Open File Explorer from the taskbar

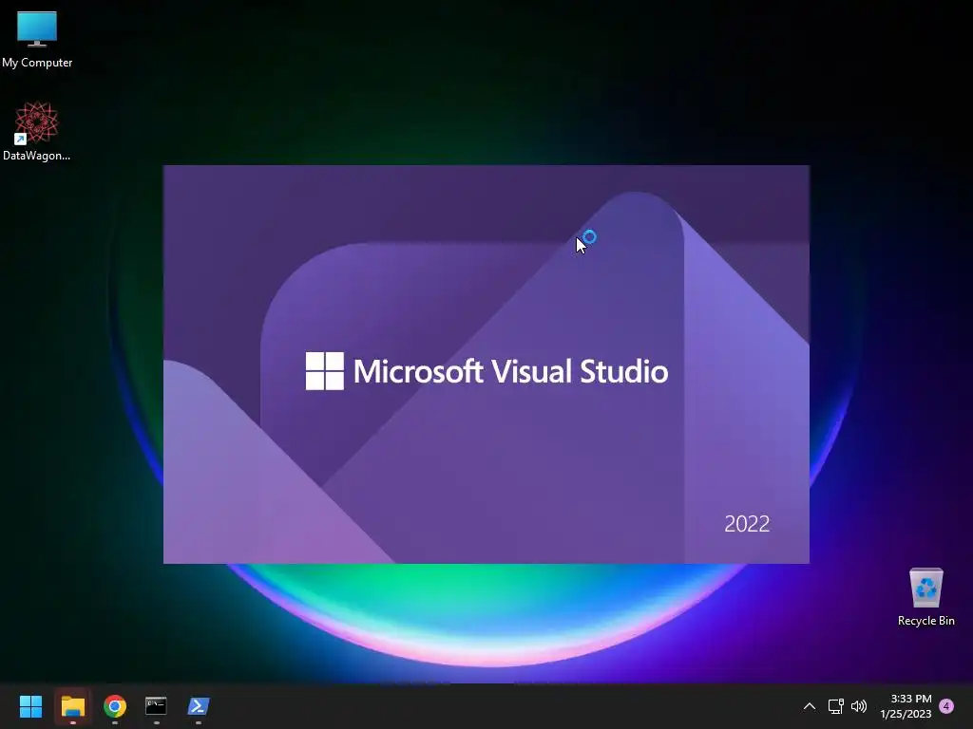pos(72,706)
